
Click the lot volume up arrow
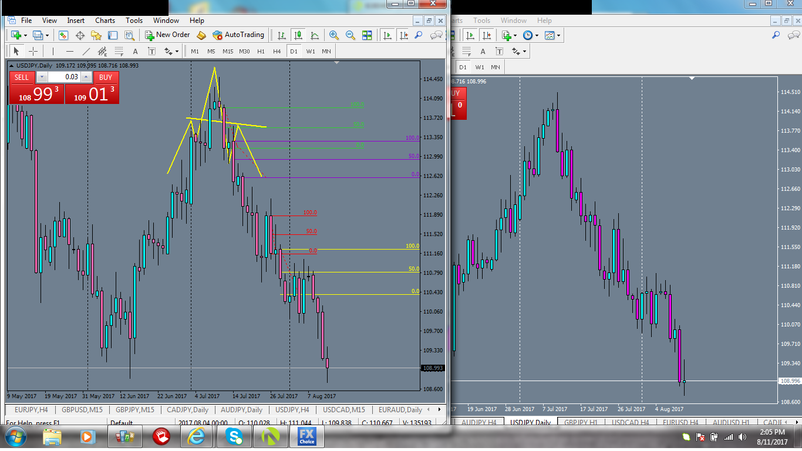coord(86,77)
